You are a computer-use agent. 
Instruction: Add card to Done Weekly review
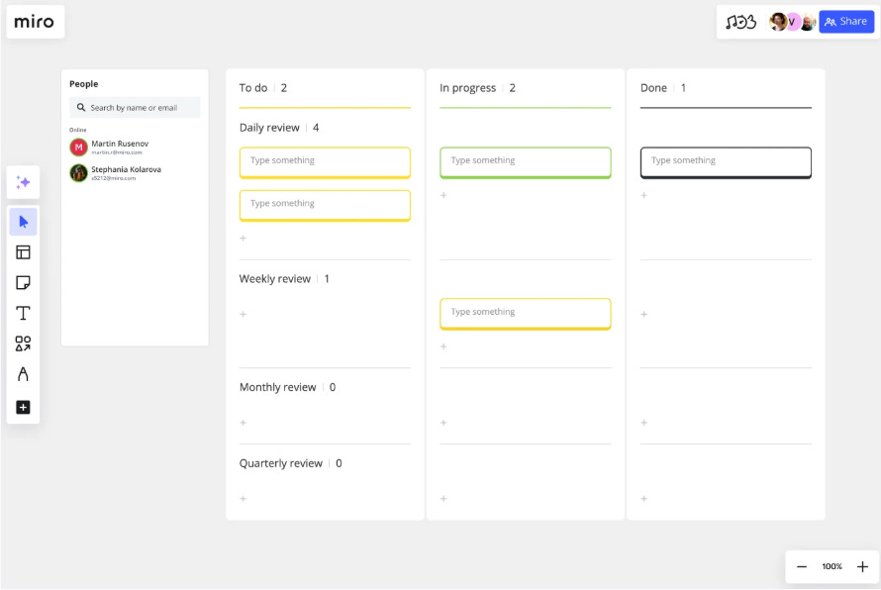tap(644, 314)
